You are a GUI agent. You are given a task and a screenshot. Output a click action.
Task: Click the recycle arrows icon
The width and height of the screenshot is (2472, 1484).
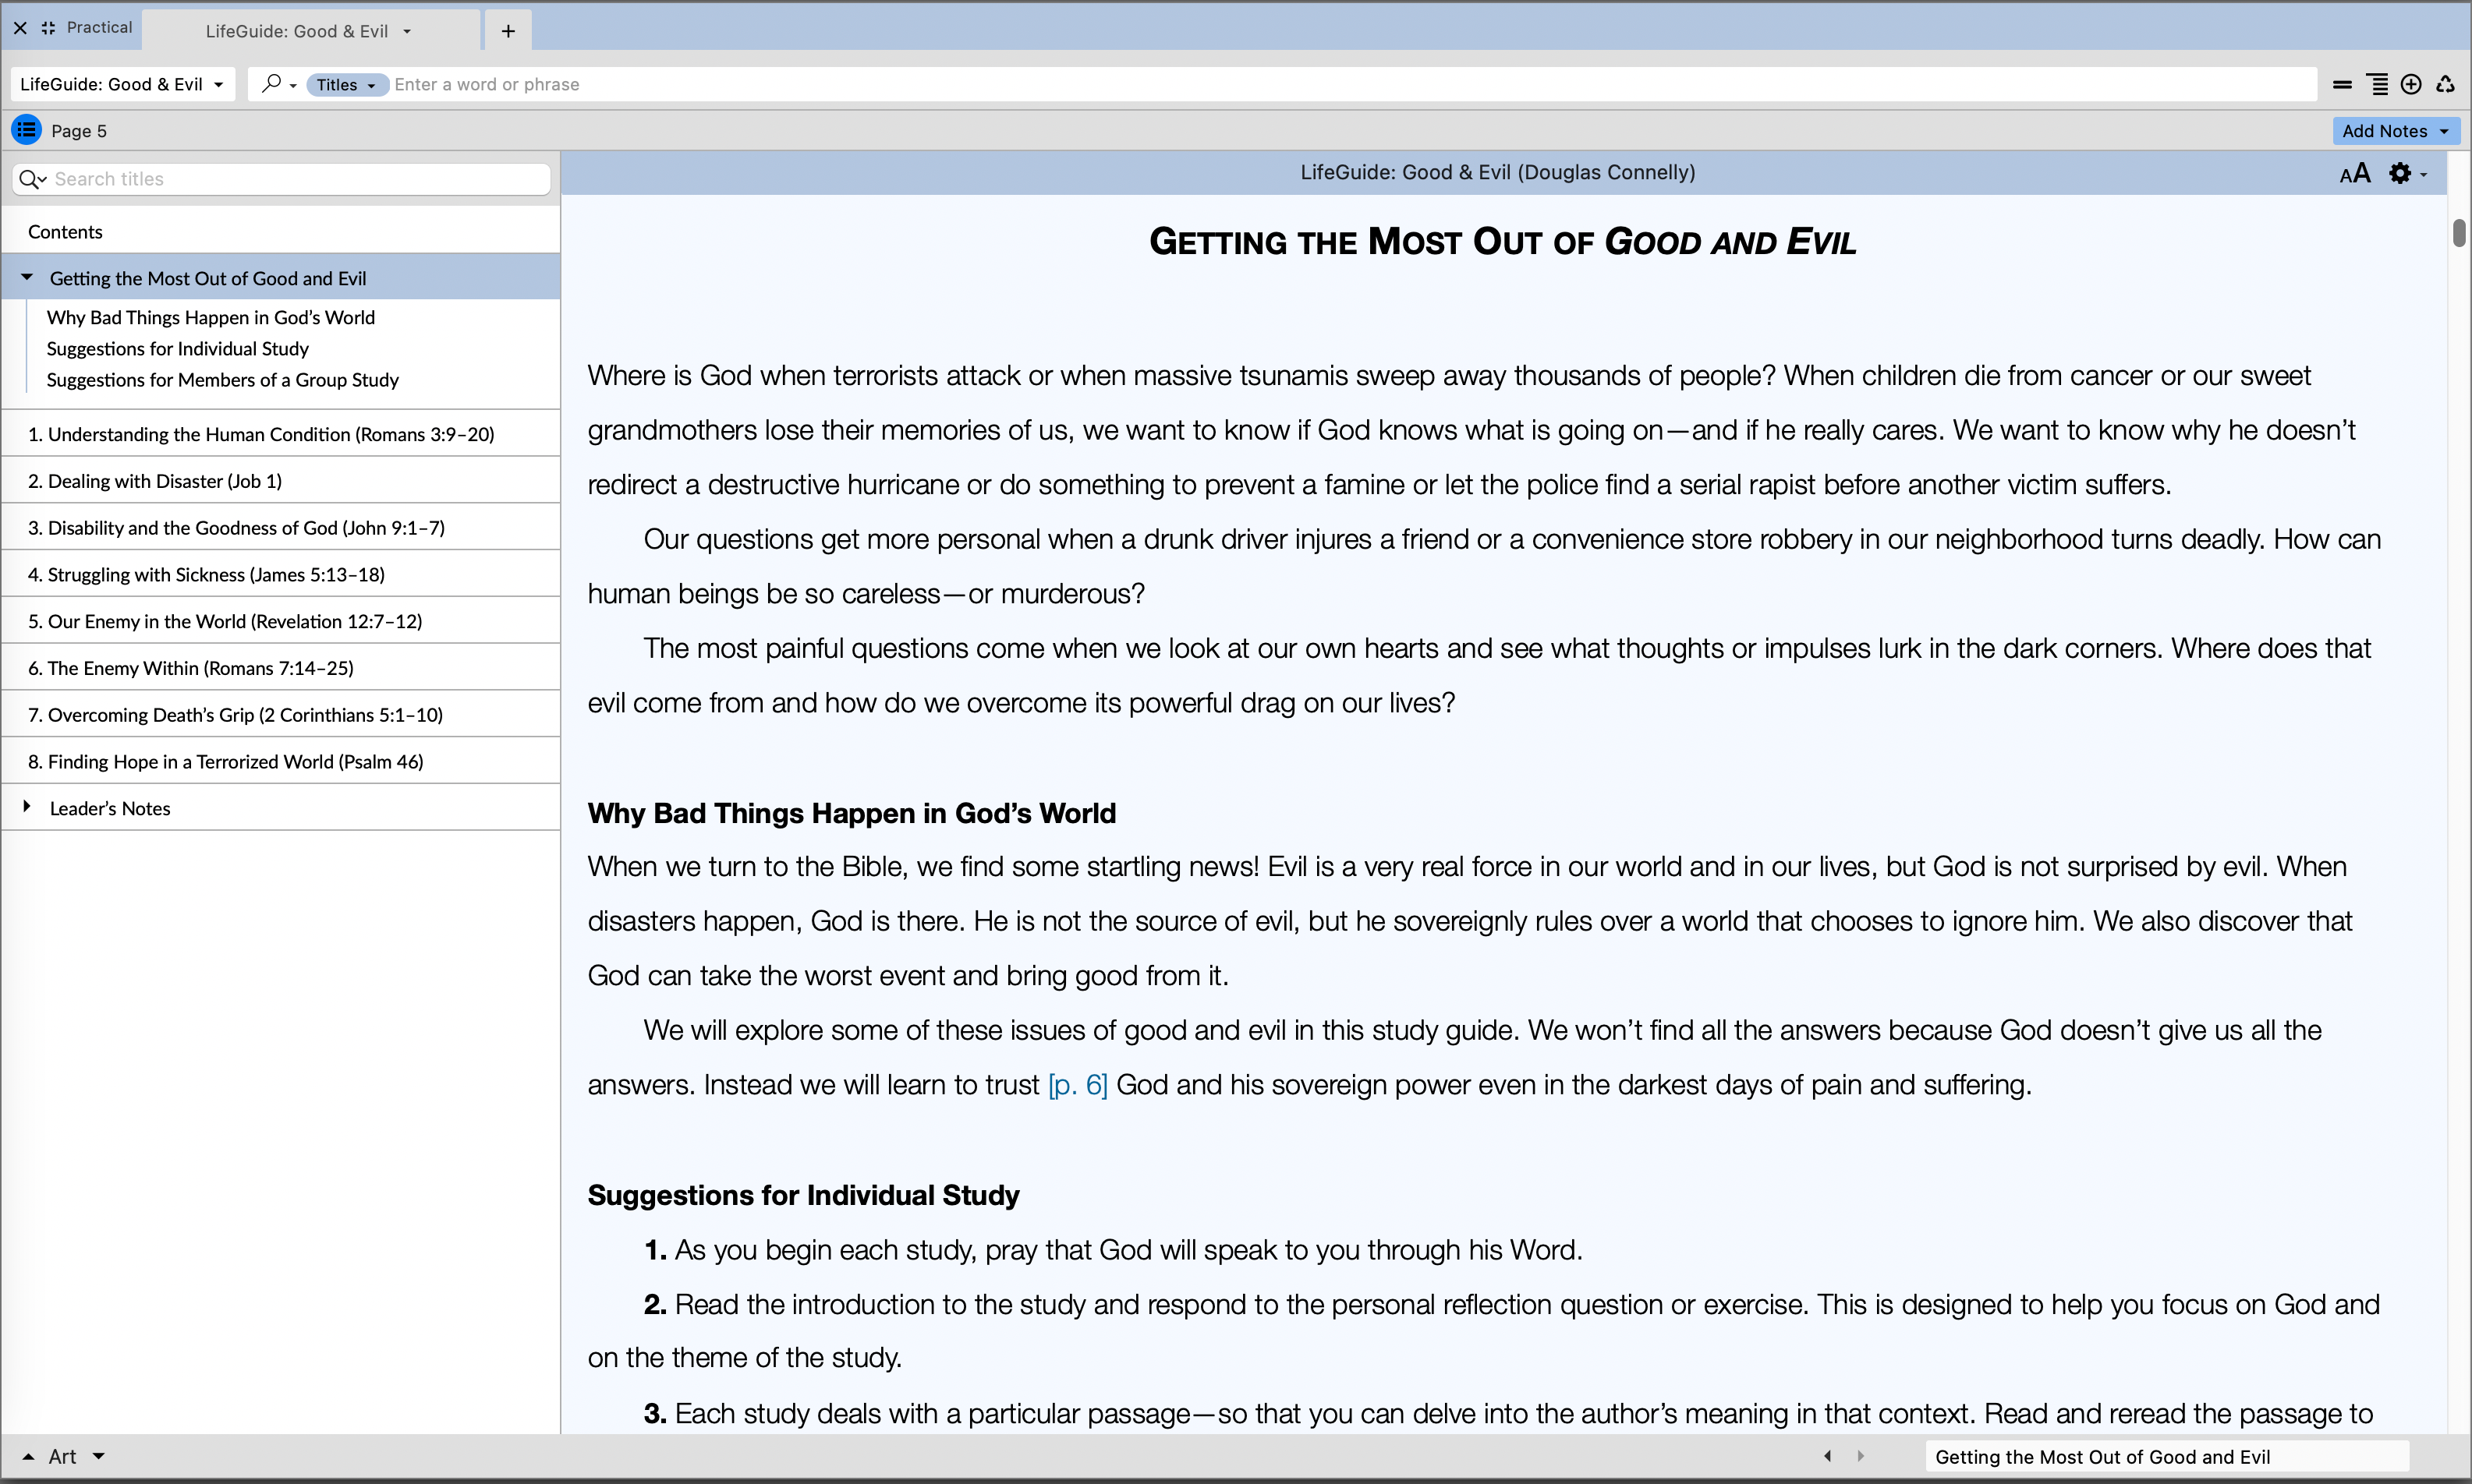click(2445, 85)
